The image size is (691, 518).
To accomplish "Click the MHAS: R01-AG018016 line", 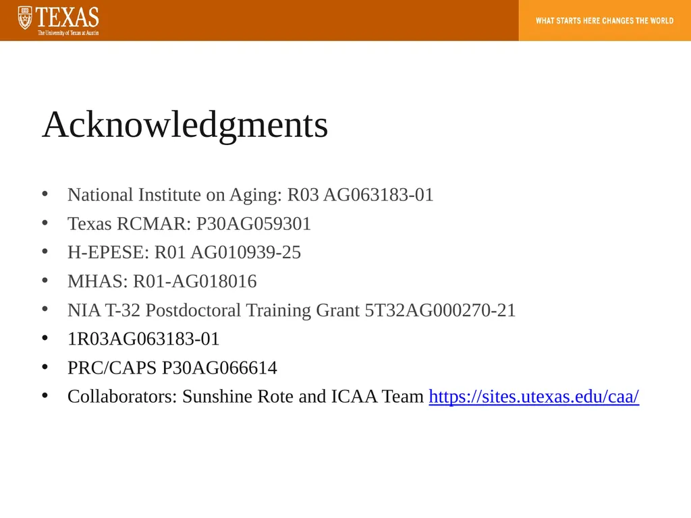I will (x=162, y=281).
